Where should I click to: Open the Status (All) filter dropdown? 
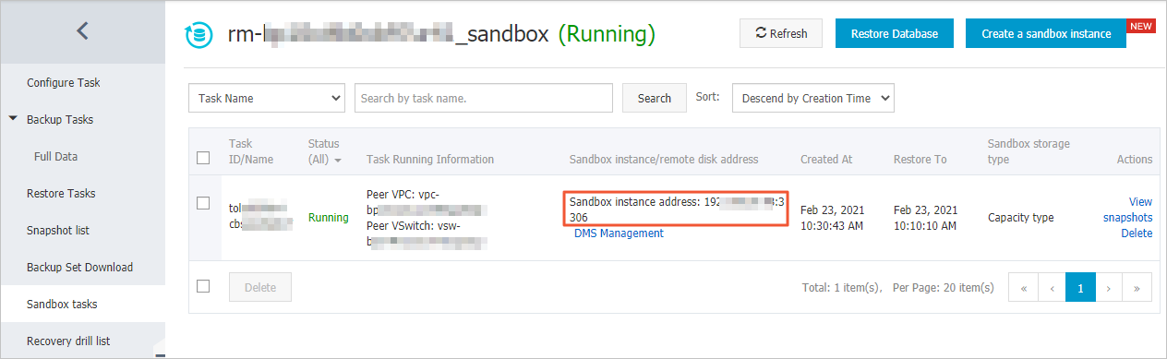[324, 151]
